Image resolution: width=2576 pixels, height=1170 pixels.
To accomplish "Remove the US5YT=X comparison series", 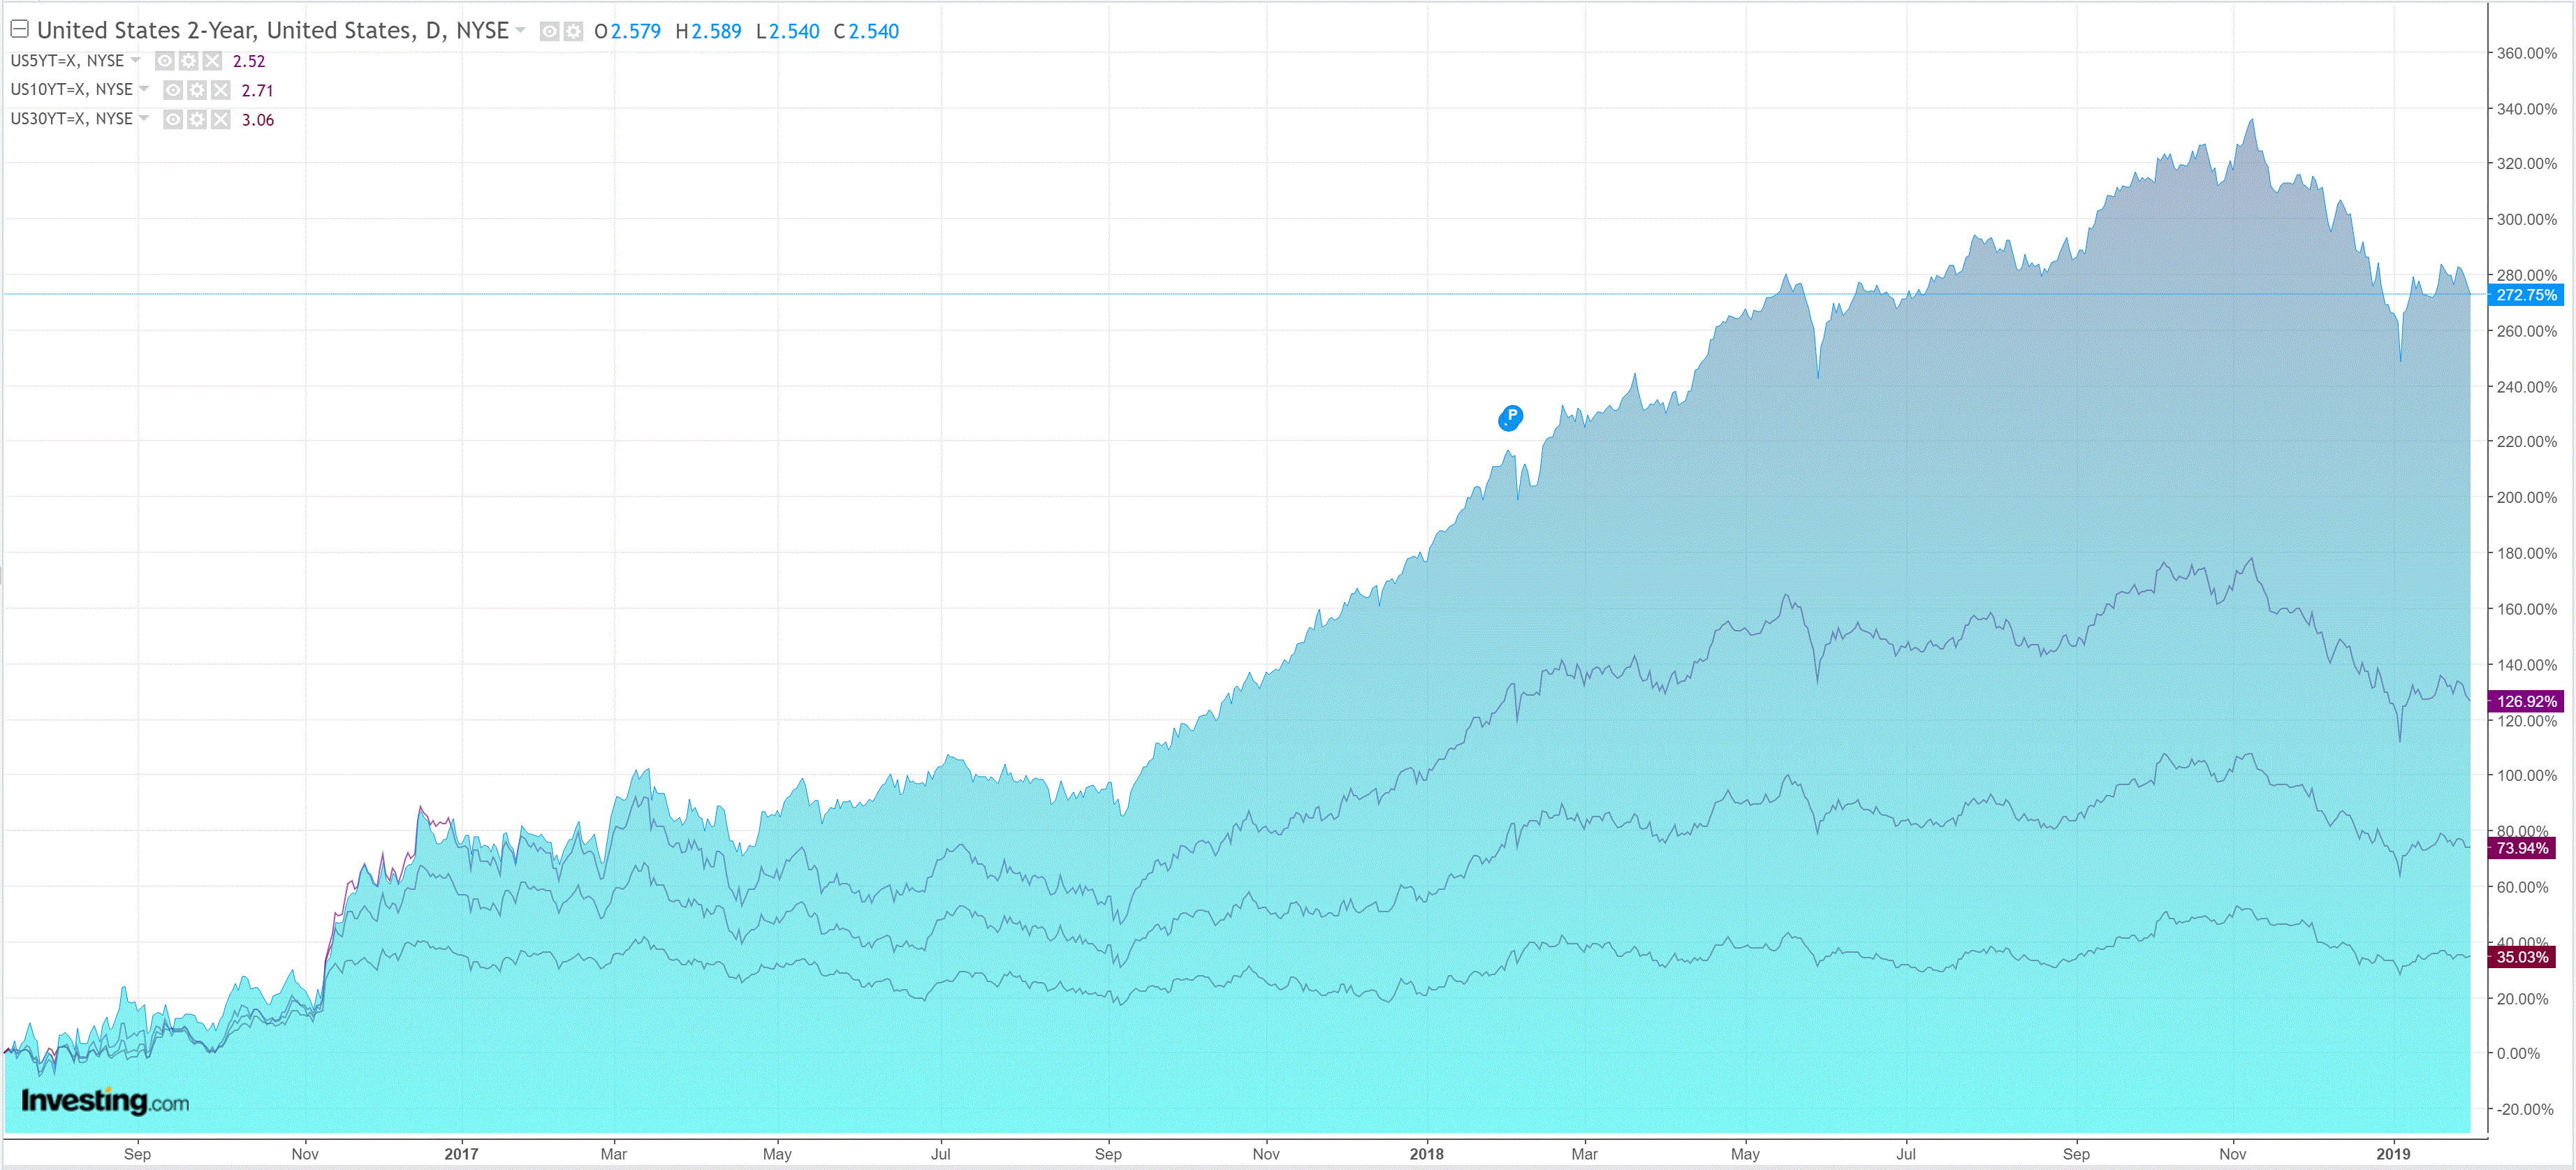I will click(x=212, y=61).
